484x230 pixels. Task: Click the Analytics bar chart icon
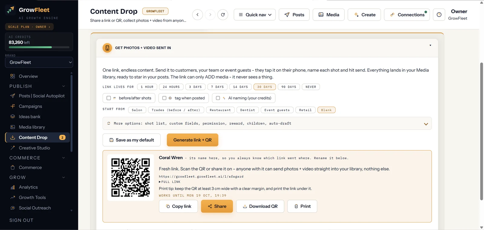pos(13,187)
